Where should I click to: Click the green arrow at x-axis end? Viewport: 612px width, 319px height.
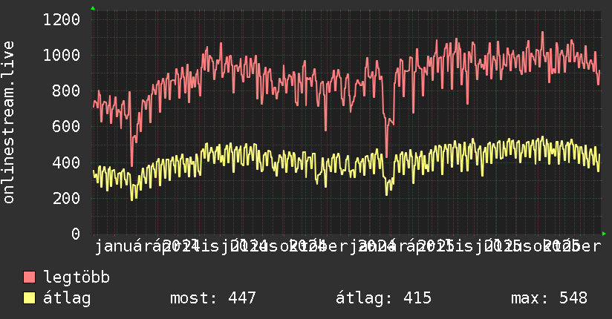604,234
